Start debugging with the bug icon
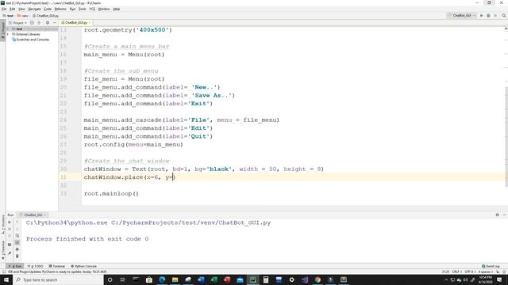508x285 pixels. [488, 16]
